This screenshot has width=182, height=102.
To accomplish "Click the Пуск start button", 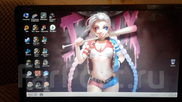I will coord(30,95).
